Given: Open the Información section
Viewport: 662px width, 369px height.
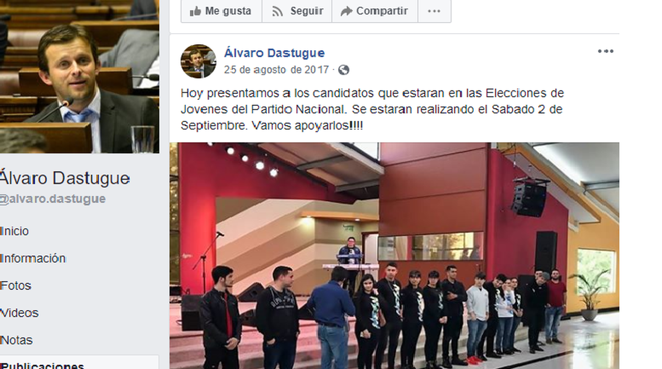Looking at the screenshot, I should coord(33,258).
